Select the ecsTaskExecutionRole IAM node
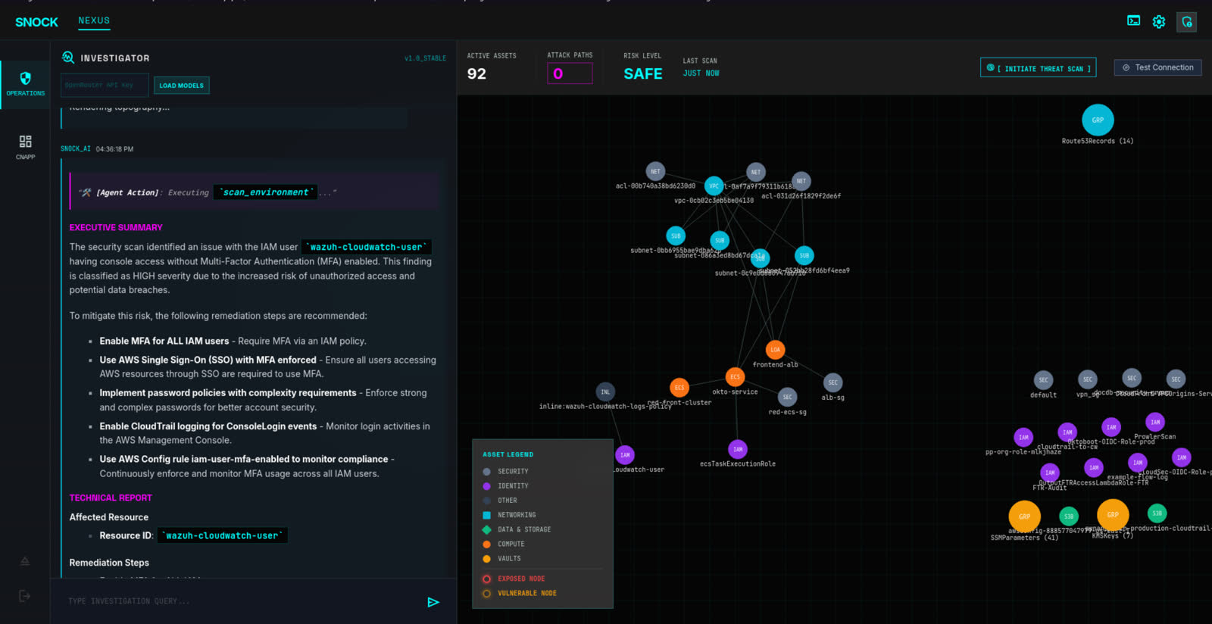The width and height of the screenshot is (1212, 624). pyautogui.click(x=738, y=449)
